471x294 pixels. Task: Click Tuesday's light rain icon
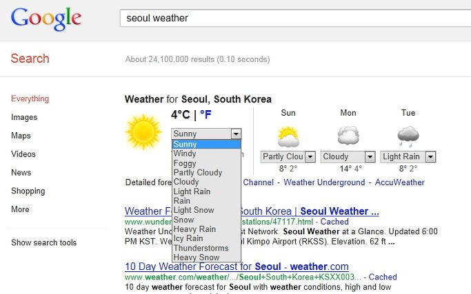click(408, 136)
